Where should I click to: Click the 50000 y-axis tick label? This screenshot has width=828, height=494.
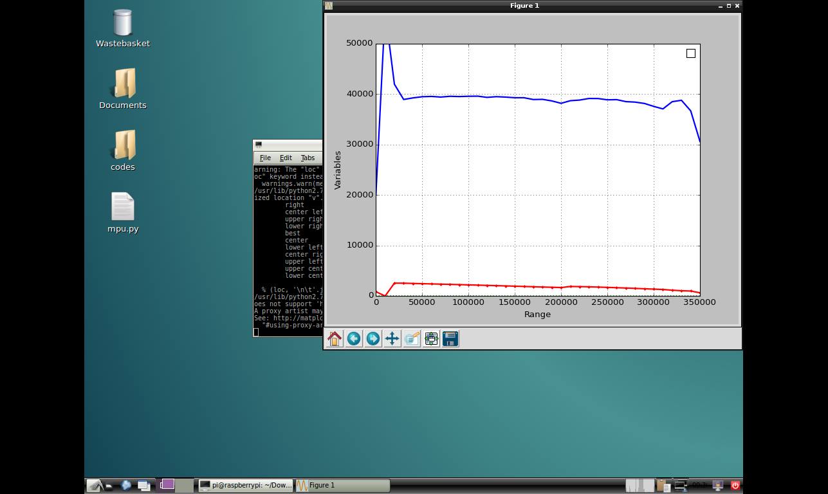pyautogui.click(x=359, y=42)
